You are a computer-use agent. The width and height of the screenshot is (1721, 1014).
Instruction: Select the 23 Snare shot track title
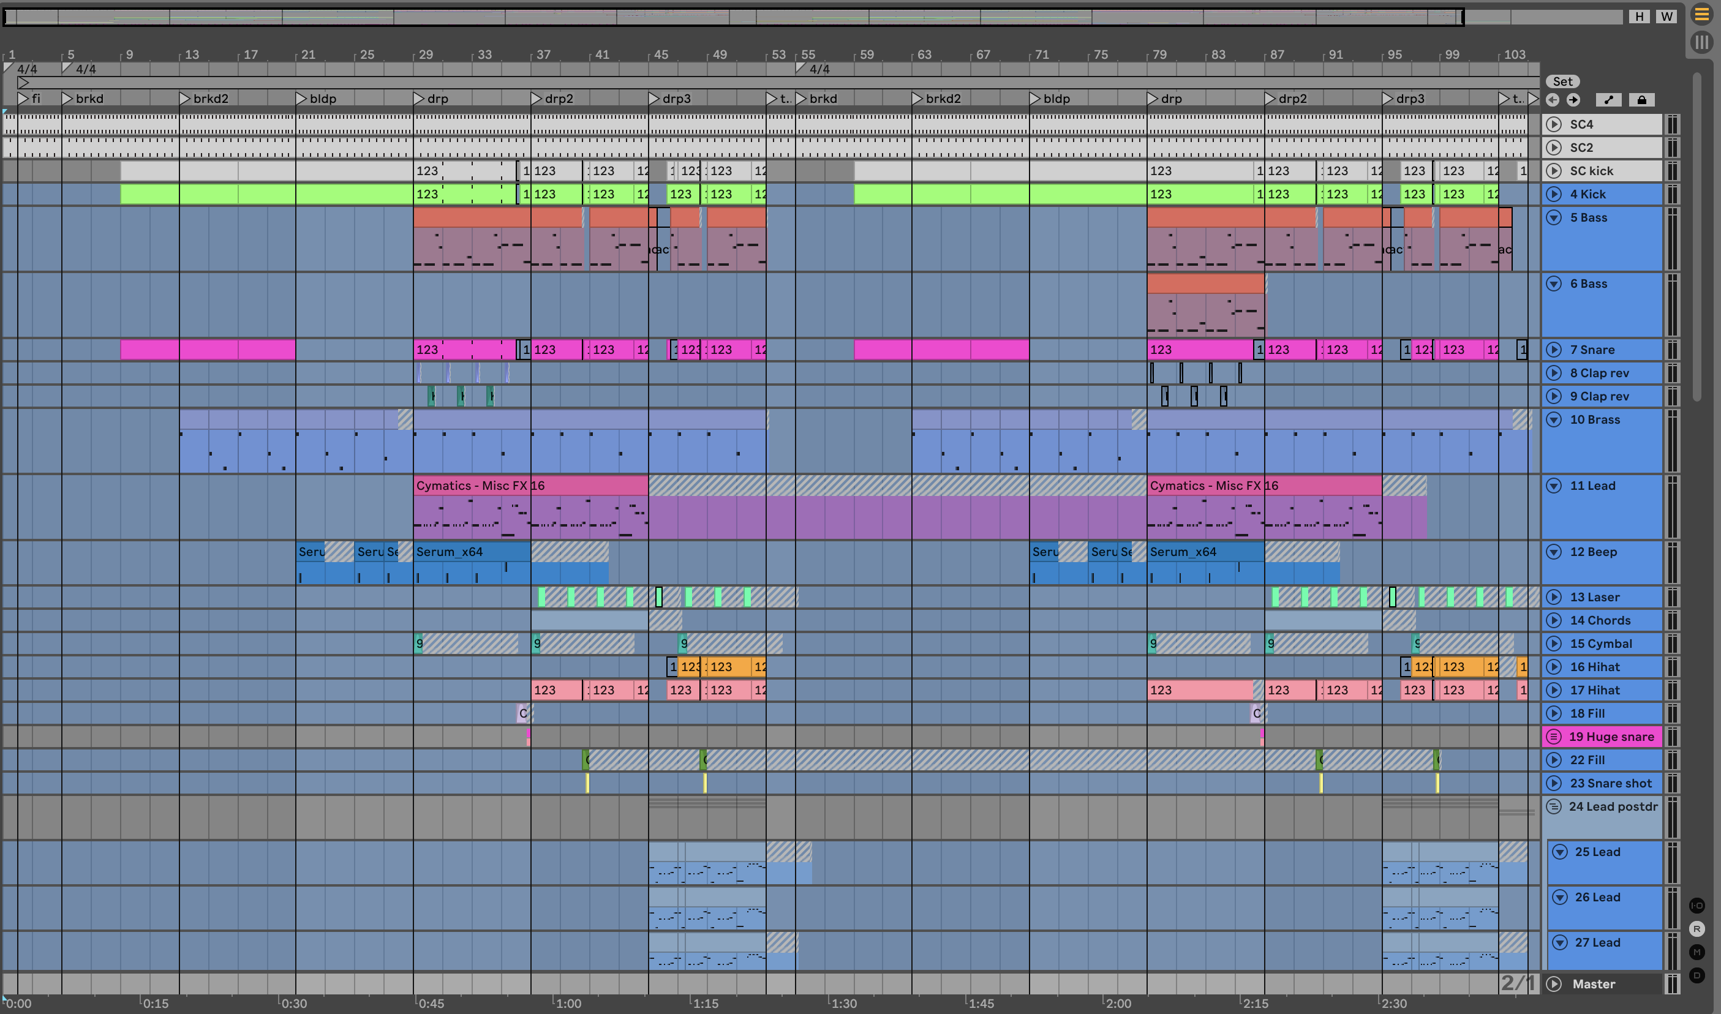[1610, 783]
